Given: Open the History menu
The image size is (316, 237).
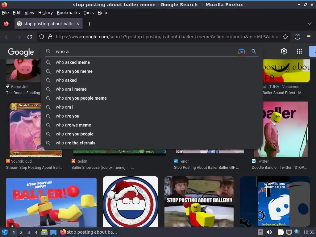Looking at the screenshot, I should [45, 13].
